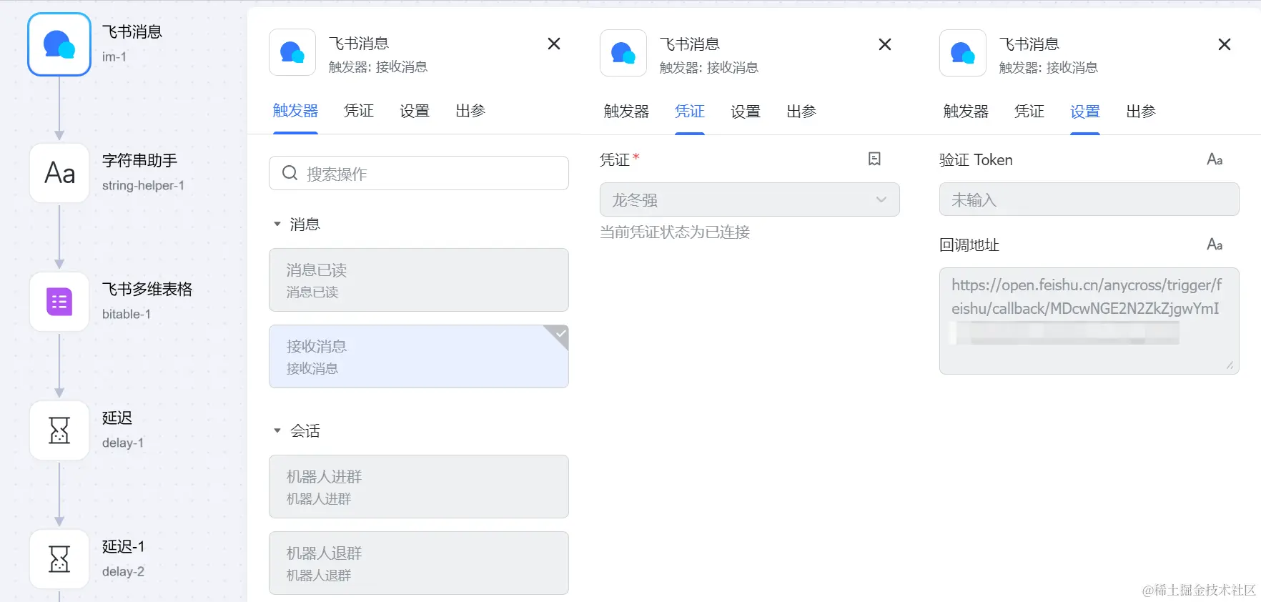Click the resize handle of 回调地址 box
This screenshot has width=1261, height=602.
pos(1230,365)
